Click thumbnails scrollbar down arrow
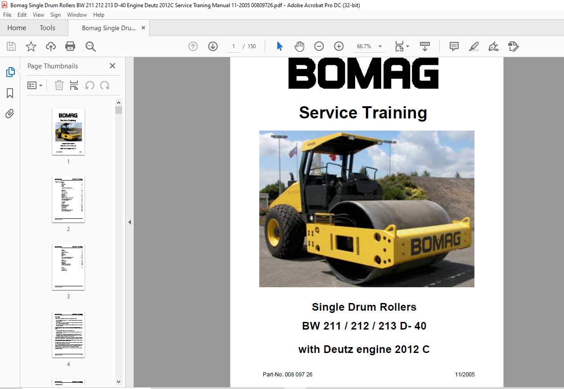The image size is (564, 389). 118,382
